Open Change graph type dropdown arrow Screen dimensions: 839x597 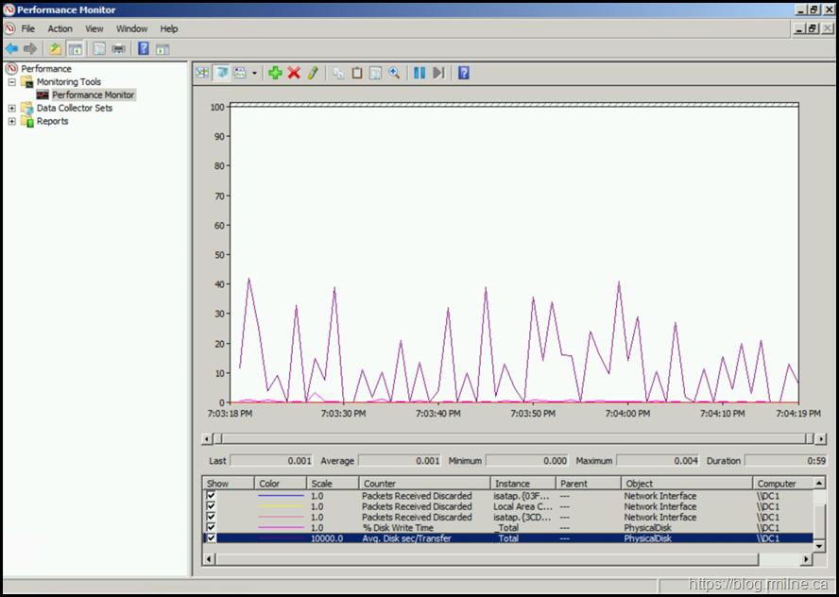(254, 74)
